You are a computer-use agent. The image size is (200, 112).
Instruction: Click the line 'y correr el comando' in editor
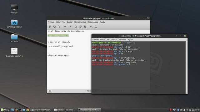pos(59,42)
